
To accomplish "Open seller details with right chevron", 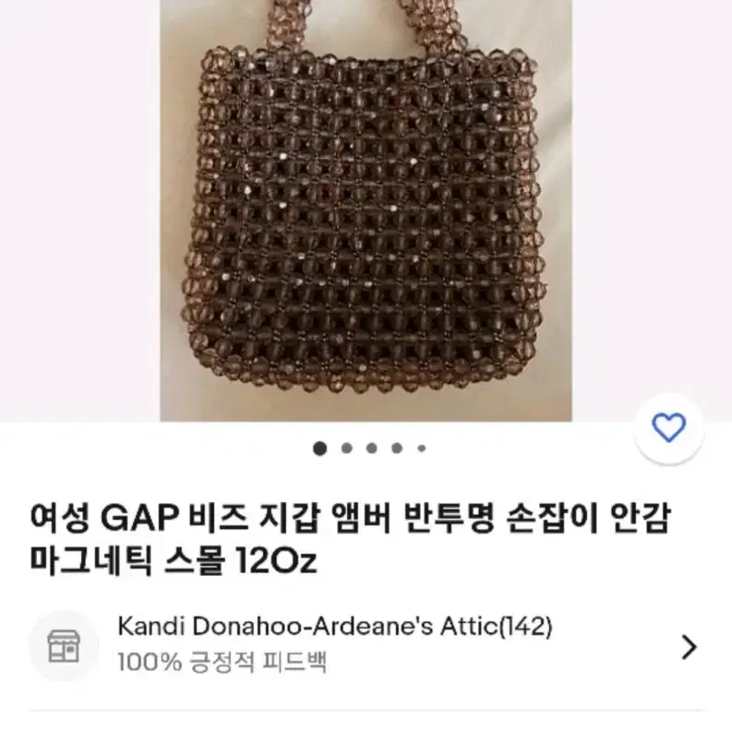I will tap(689, 646).
